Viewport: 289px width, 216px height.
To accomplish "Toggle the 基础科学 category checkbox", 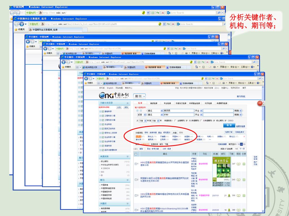I will (103, 111).
